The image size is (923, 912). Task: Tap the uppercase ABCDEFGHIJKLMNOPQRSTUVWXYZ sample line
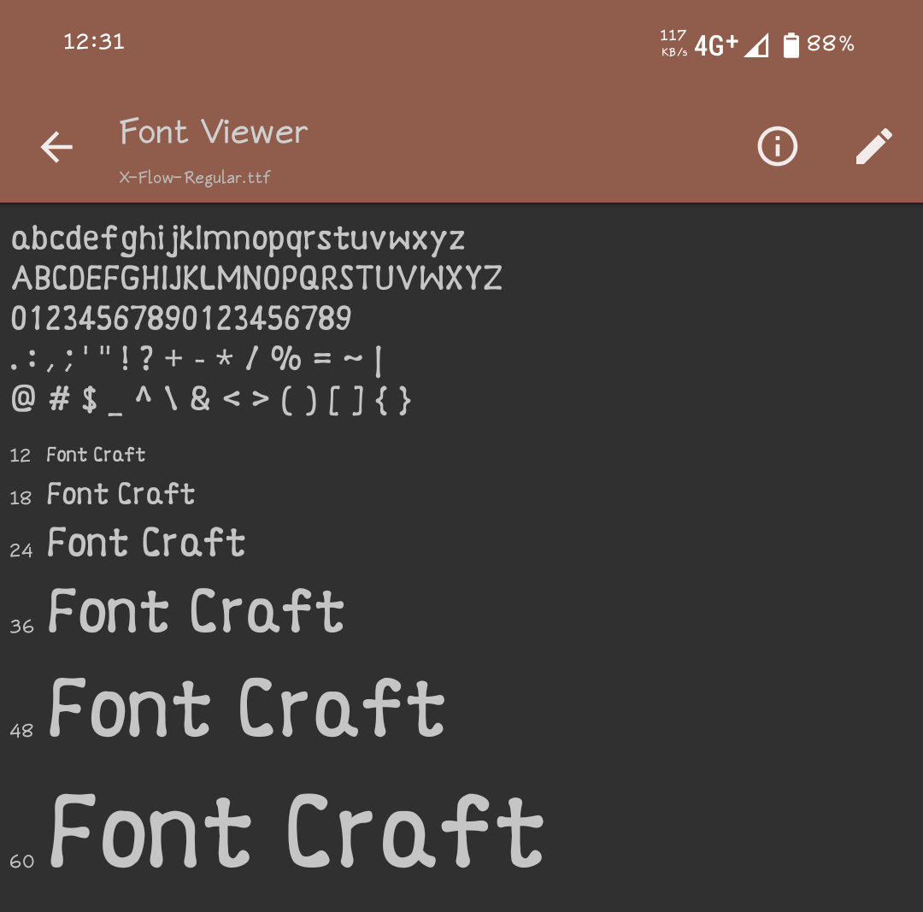click(x=256, y=278)
